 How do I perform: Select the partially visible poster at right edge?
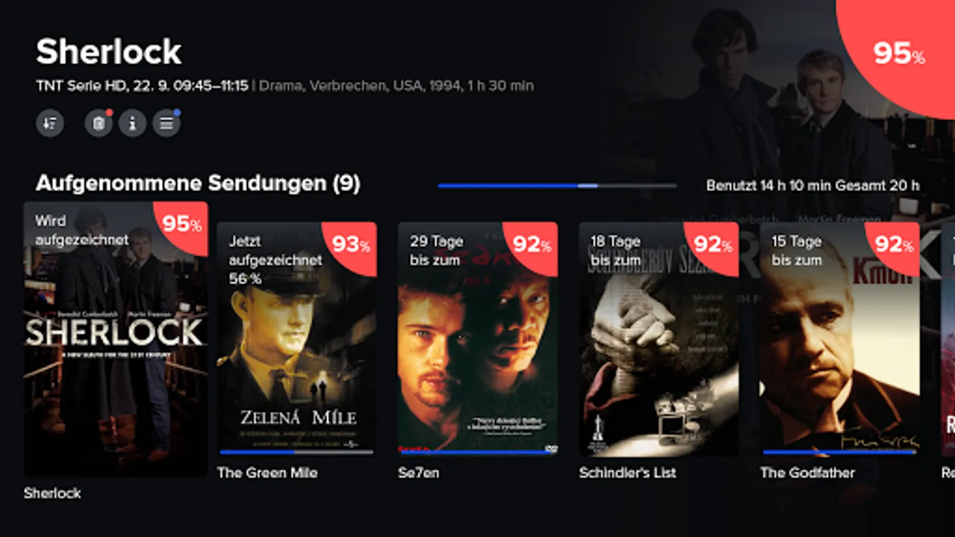(x=948, y=339)
